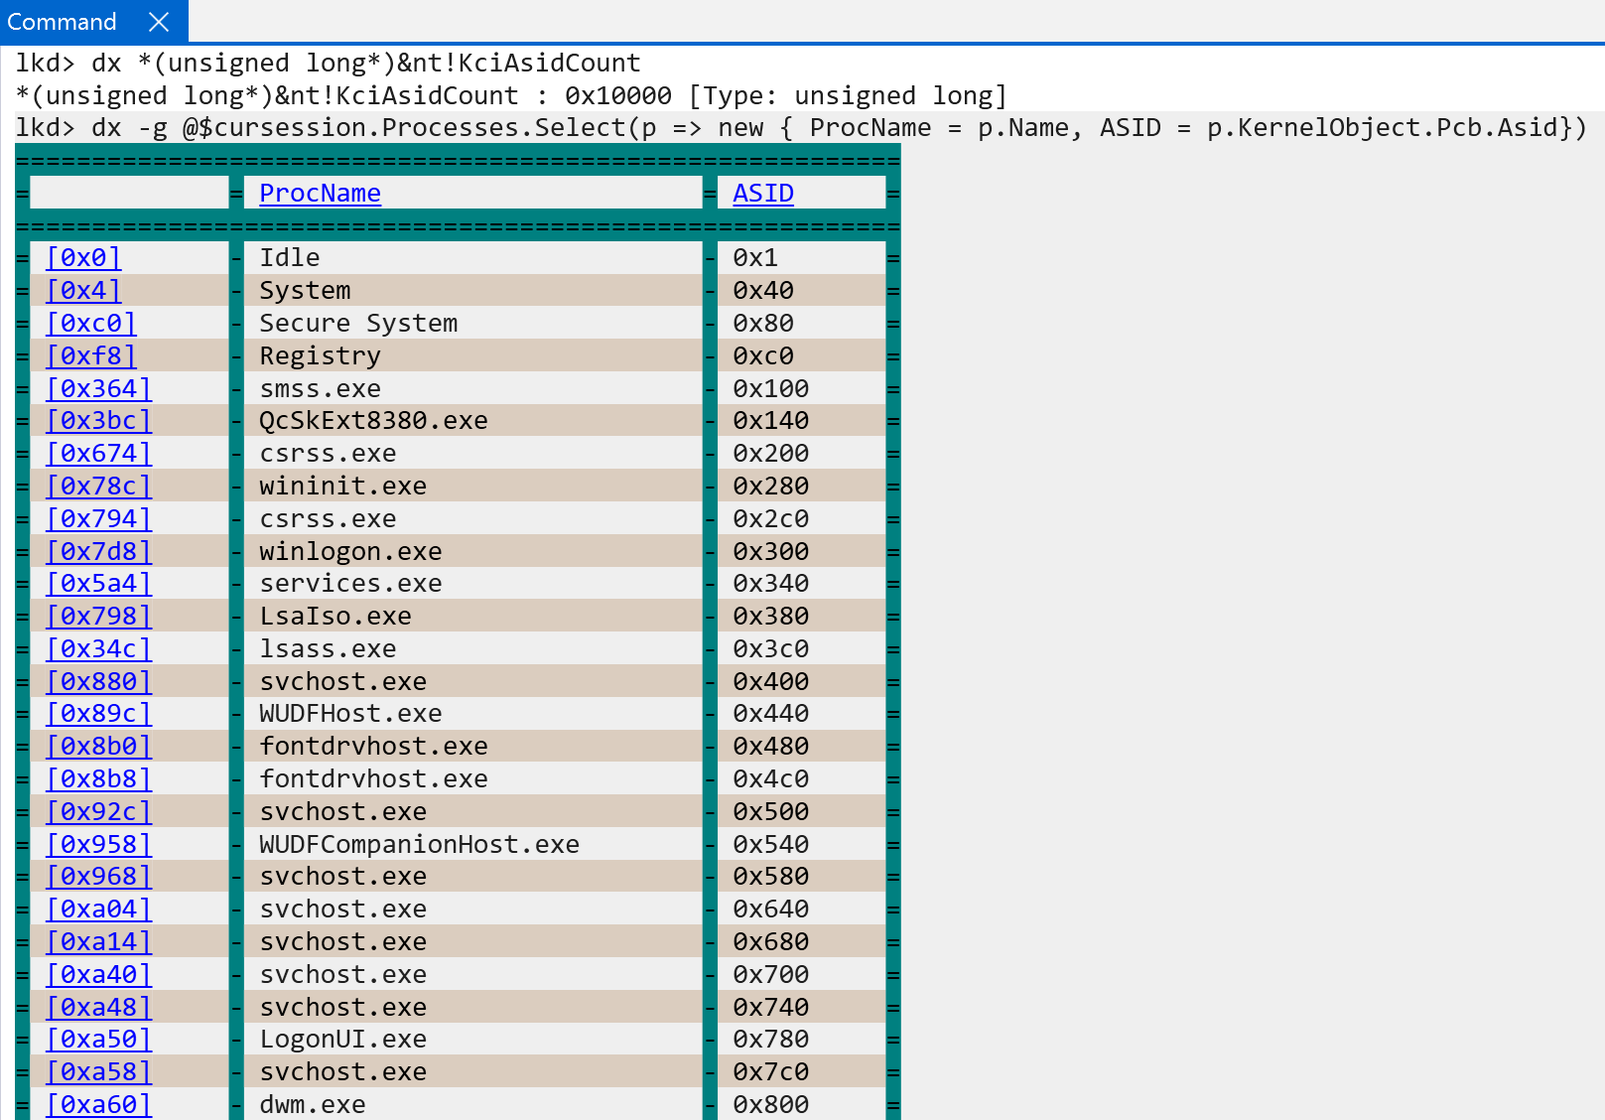Viewport: 1605px width, 1120px height.
Task: Open the [0x7d8] winlogon.exe entry
Action: pos(98,552)
